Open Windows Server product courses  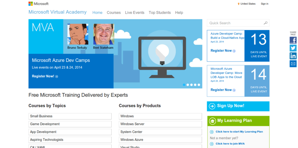point(161,124)
